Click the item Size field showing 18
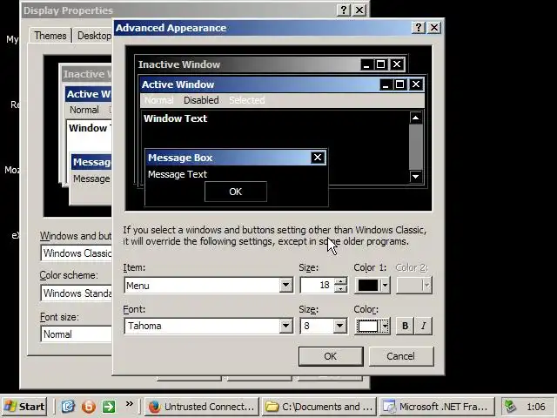Image resolution: width=557 pixels, height=418 pixels. [x=317, y=285]
